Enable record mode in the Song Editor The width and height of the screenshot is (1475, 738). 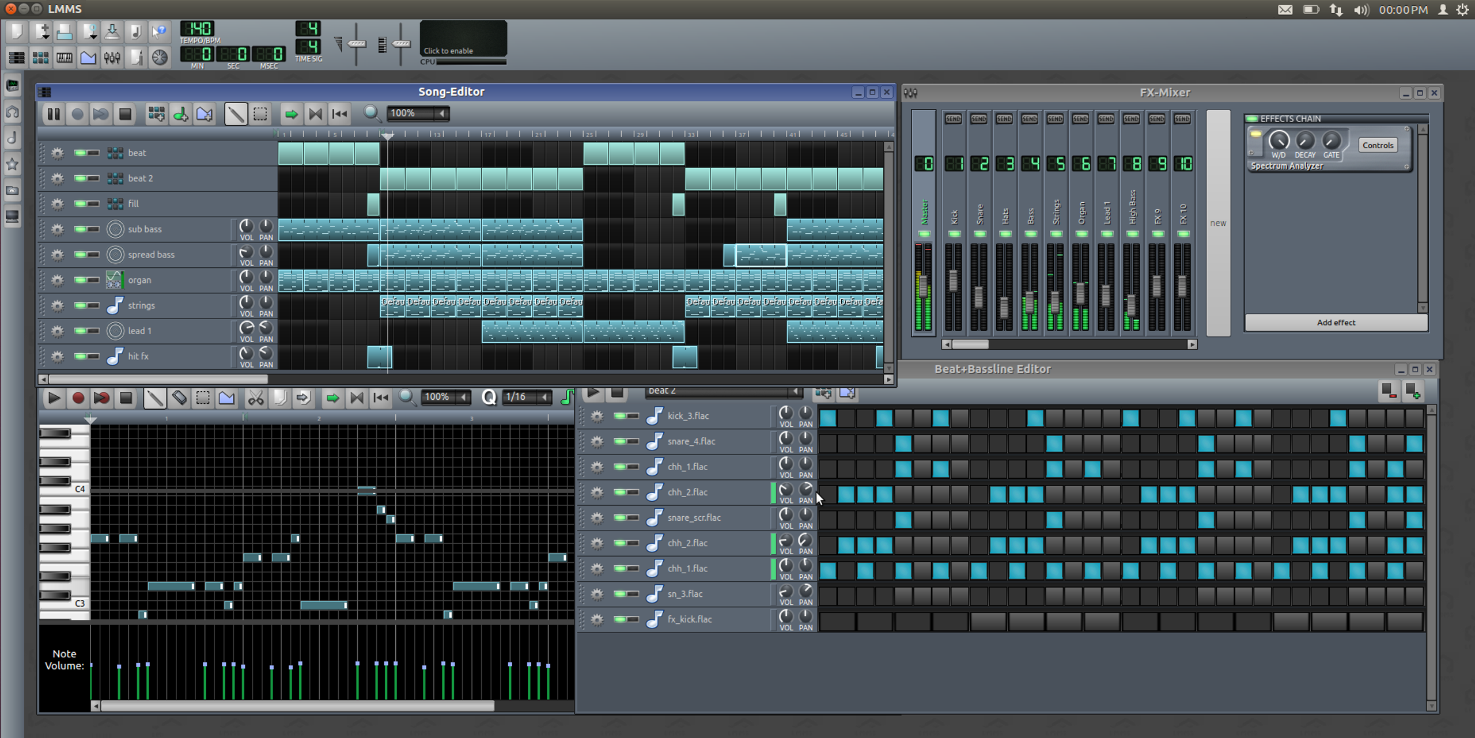tap(78, 113)
